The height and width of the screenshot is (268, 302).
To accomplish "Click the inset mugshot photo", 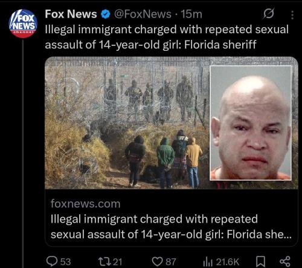I will coord(251,123).
